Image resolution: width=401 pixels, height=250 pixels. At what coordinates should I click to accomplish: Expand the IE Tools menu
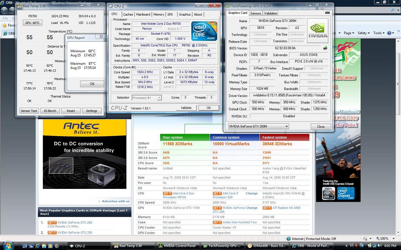point(379,33)
